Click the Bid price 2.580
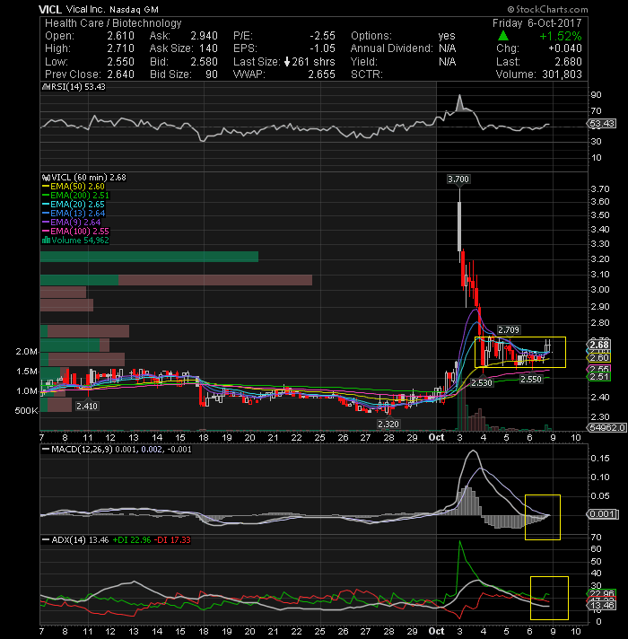 pos(204,62)
